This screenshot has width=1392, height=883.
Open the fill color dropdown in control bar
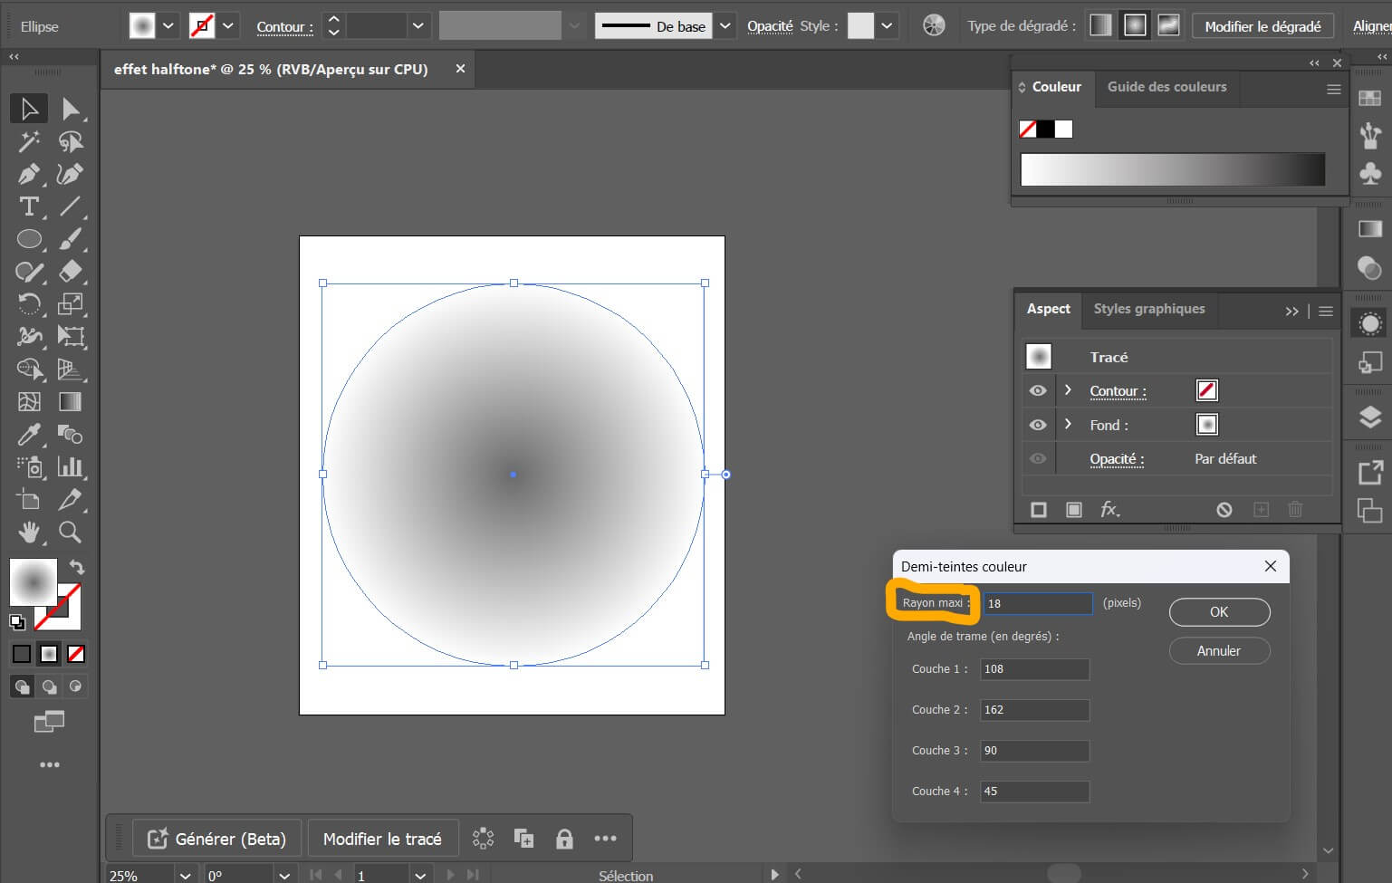[168, 25]
